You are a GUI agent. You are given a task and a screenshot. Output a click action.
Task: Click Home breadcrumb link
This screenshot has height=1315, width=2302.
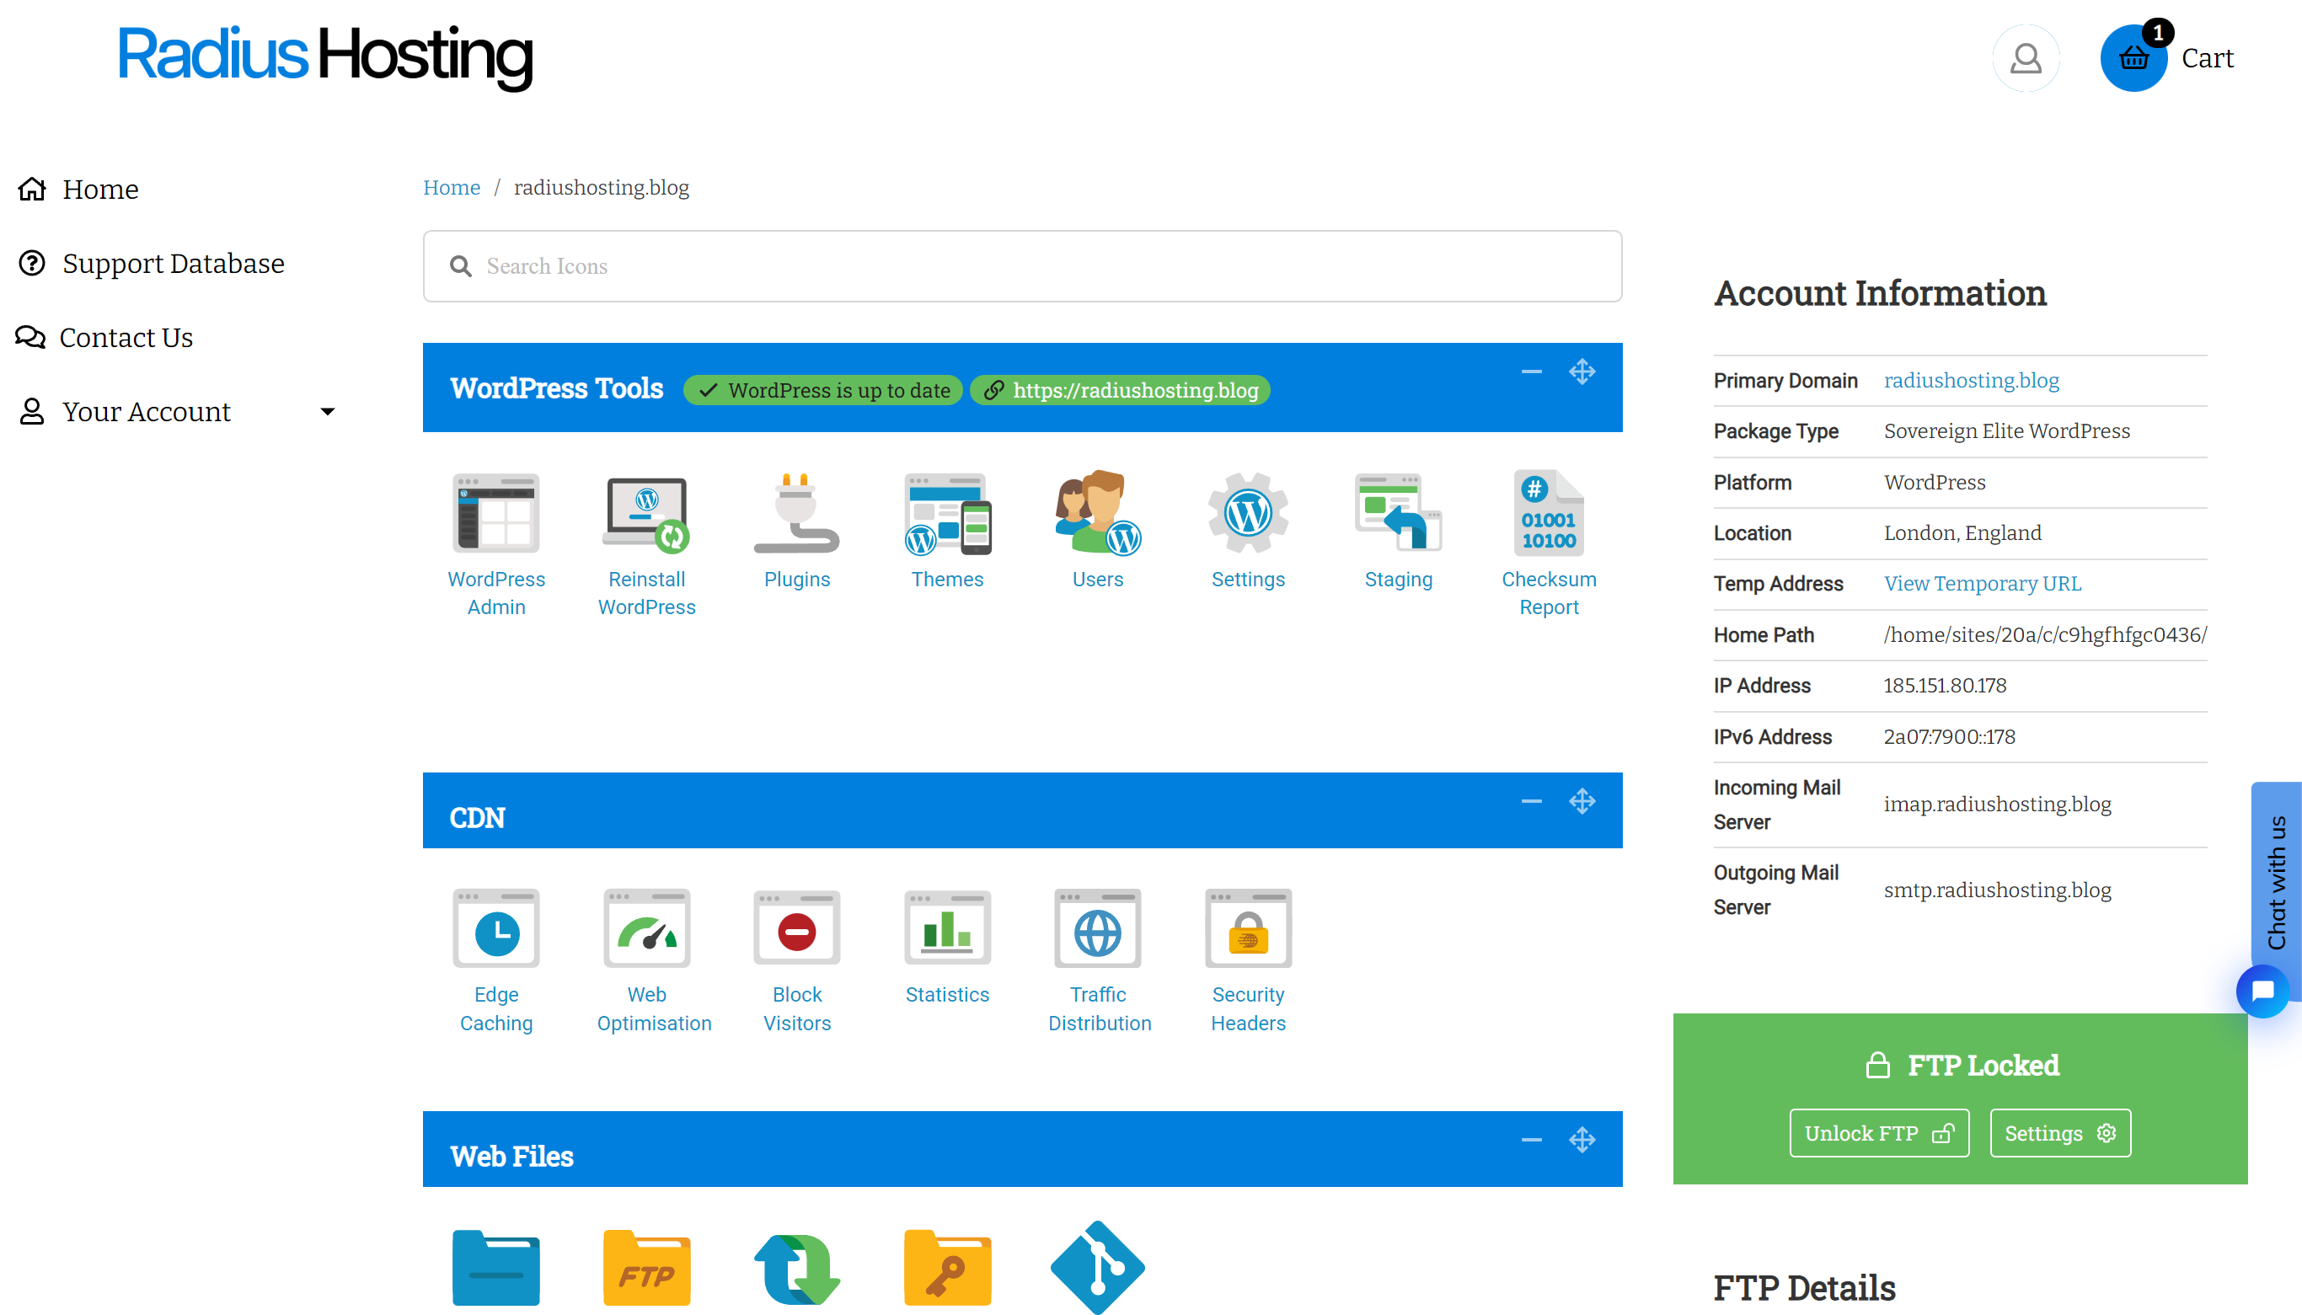tap(452, 187)
